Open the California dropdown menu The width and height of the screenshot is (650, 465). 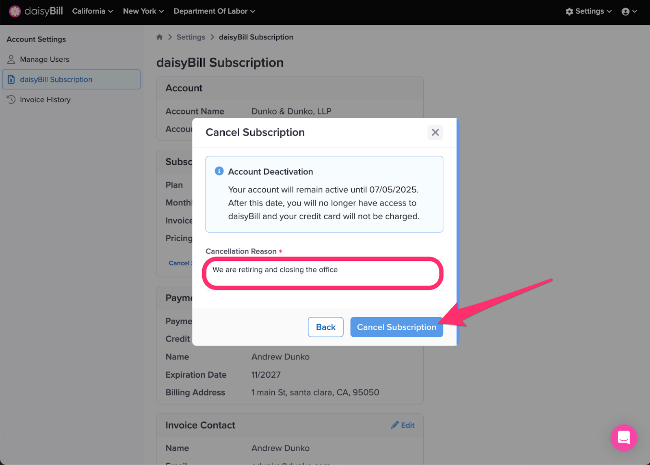(93, 11)
